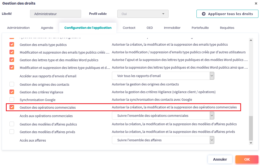The image size is (260, 165).
Task: Uncheck Gestion des emails type publics
Action: click(x=12, y=44)
